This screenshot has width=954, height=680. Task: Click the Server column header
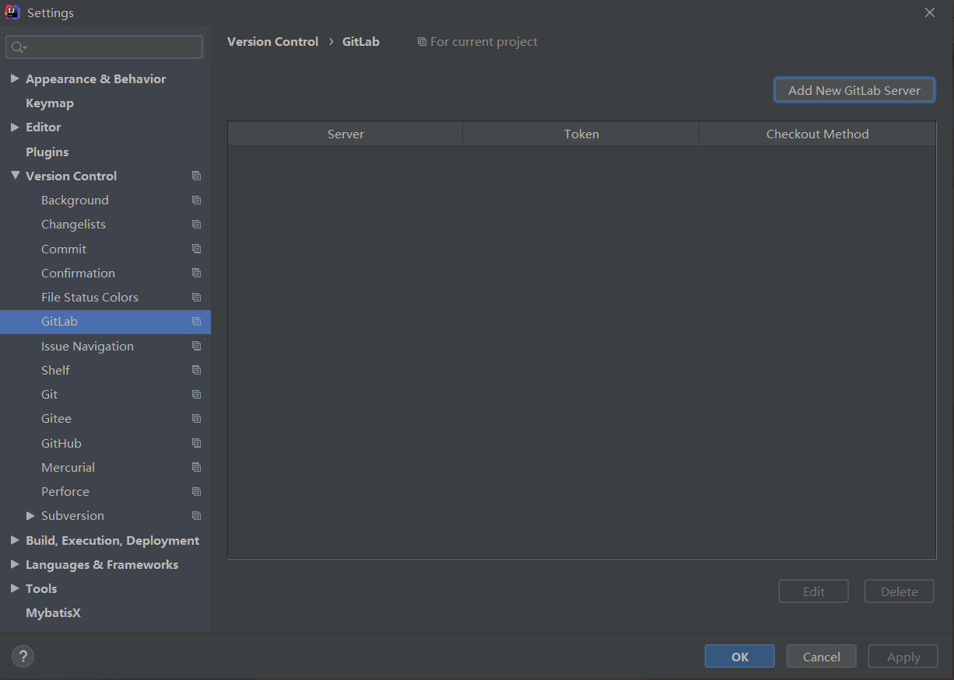point(345,134)
